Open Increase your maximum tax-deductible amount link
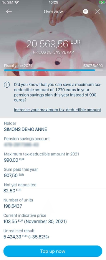 (x=57, y=110)
